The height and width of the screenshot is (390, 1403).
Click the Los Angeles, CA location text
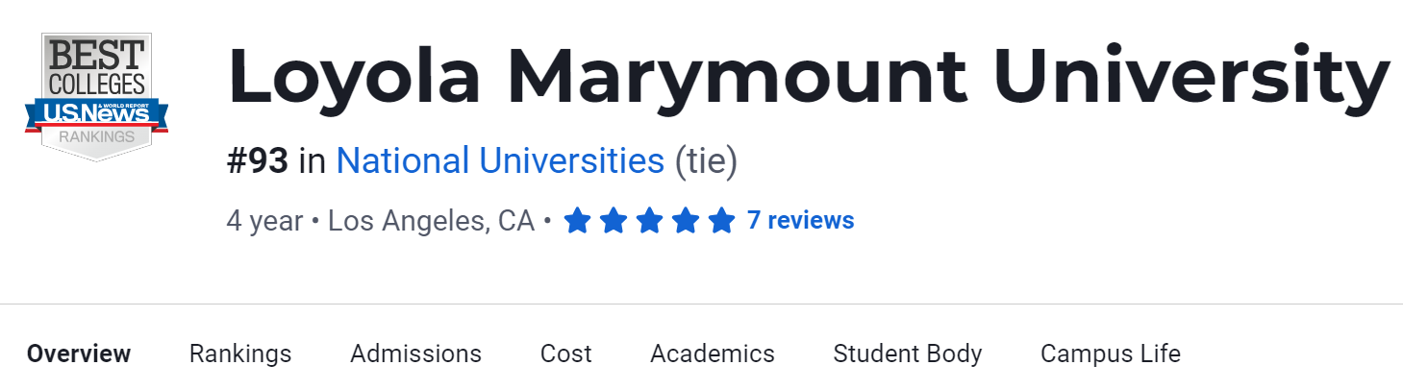coord(431,222)
